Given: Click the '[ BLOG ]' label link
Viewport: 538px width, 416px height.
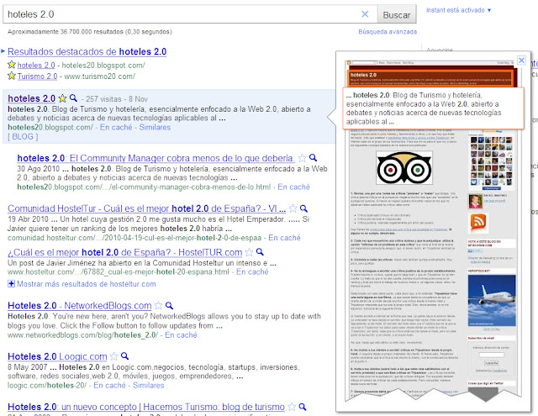Looking at the screenshot, I should pyautogui.click(x=23, y=136).
